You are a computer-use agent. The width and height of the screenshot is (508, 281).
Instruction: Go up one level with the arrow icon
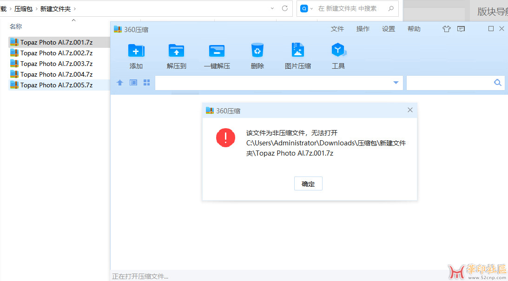coord(120,83)
